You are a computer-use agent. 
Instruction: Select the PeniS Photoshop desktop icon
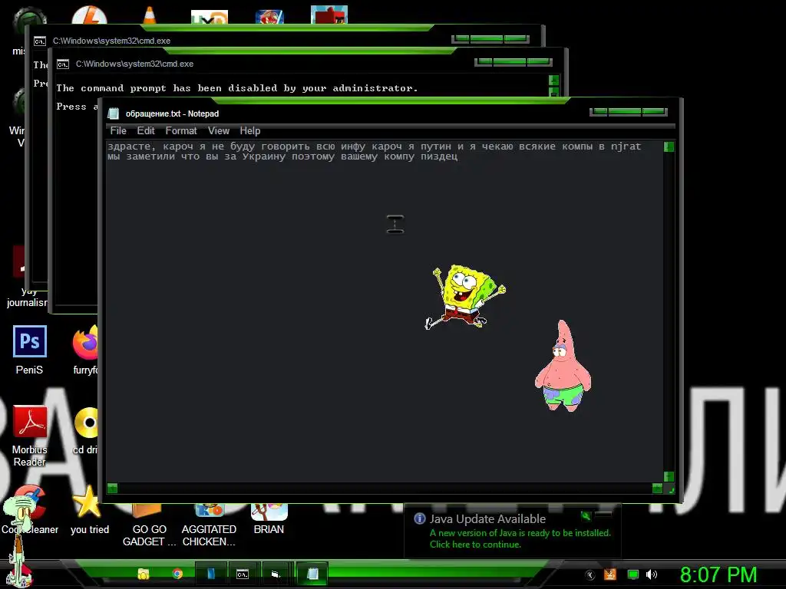[30, 350]
